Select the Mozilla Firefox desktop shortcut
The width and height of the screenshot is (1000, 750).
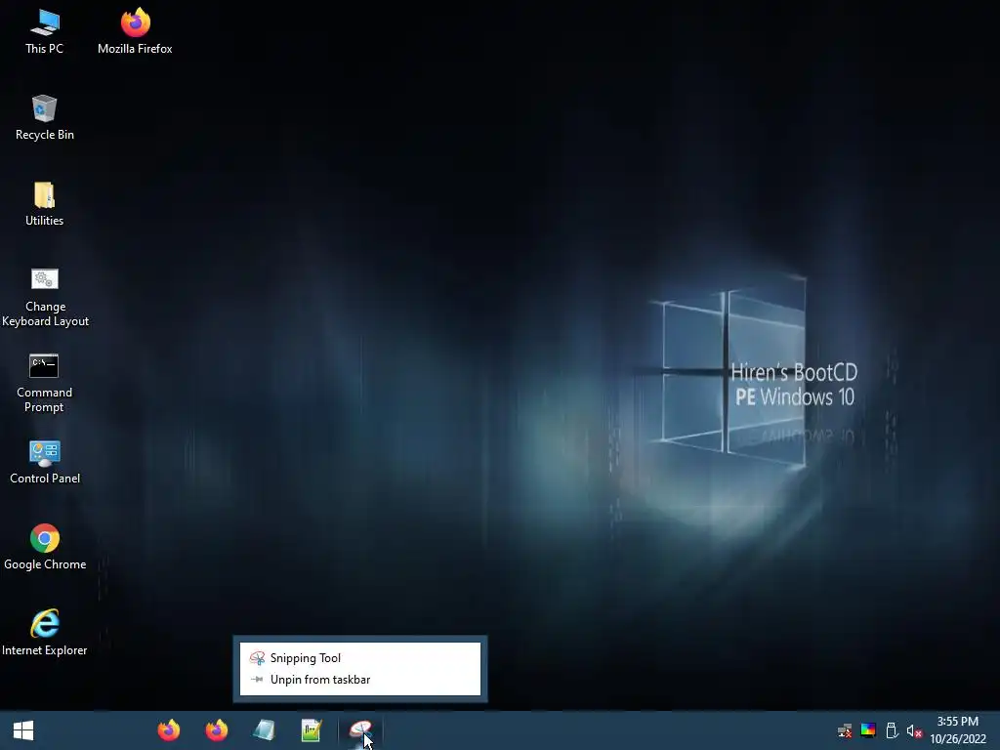point(135,31)
